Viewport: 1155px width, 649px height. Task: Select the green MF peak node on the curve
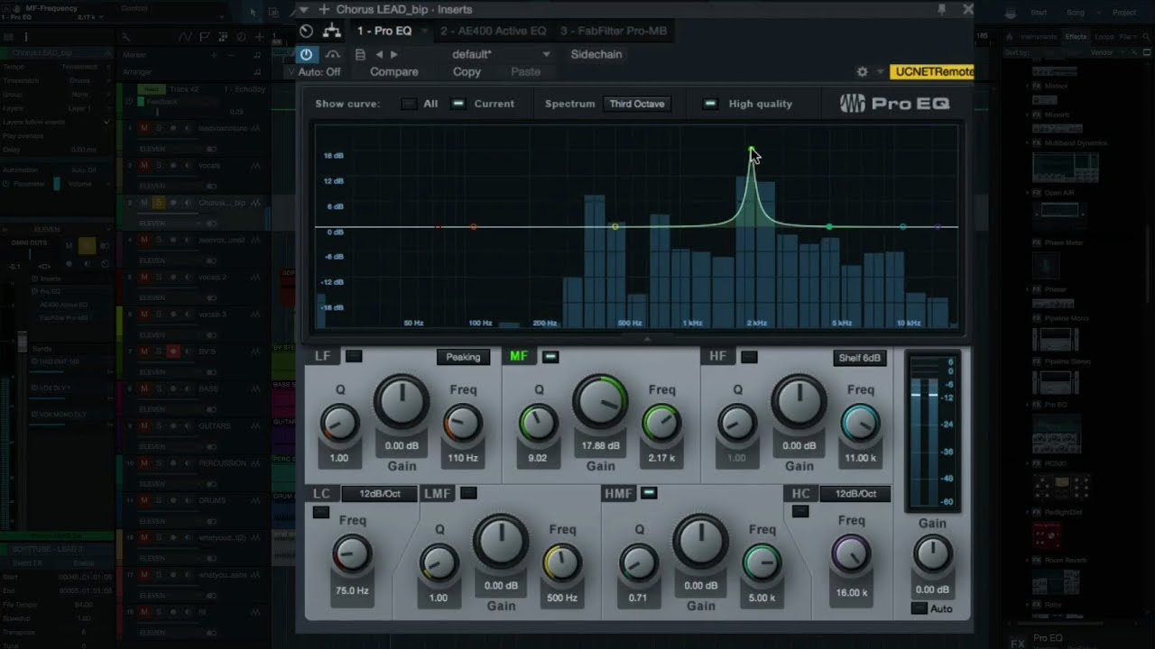[752, 149]
